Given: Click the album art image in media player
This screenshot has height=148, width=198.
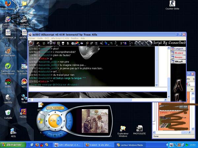Looking at the screenshot, I should click(95, 121).
